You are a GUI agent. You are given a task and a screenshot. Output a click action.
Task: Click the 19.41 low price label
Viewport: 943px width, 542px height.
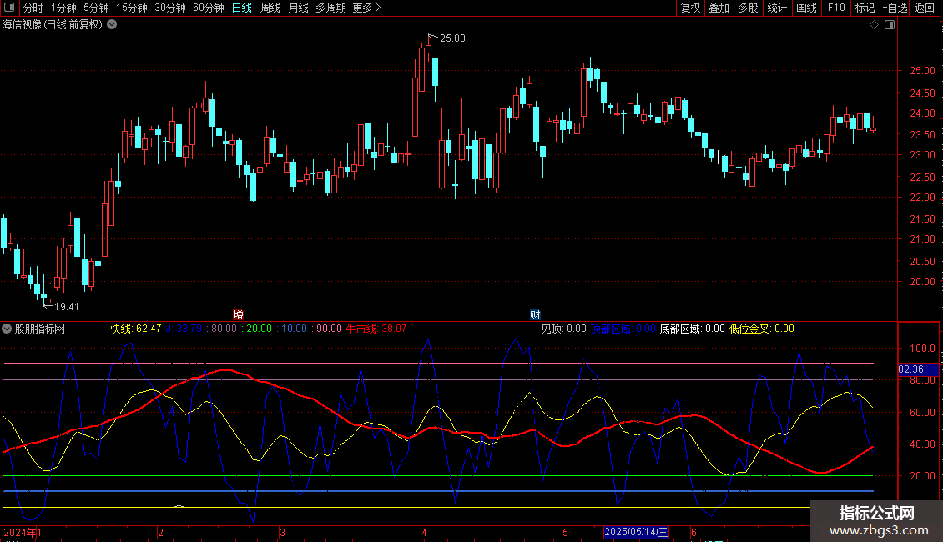point(67,307)
